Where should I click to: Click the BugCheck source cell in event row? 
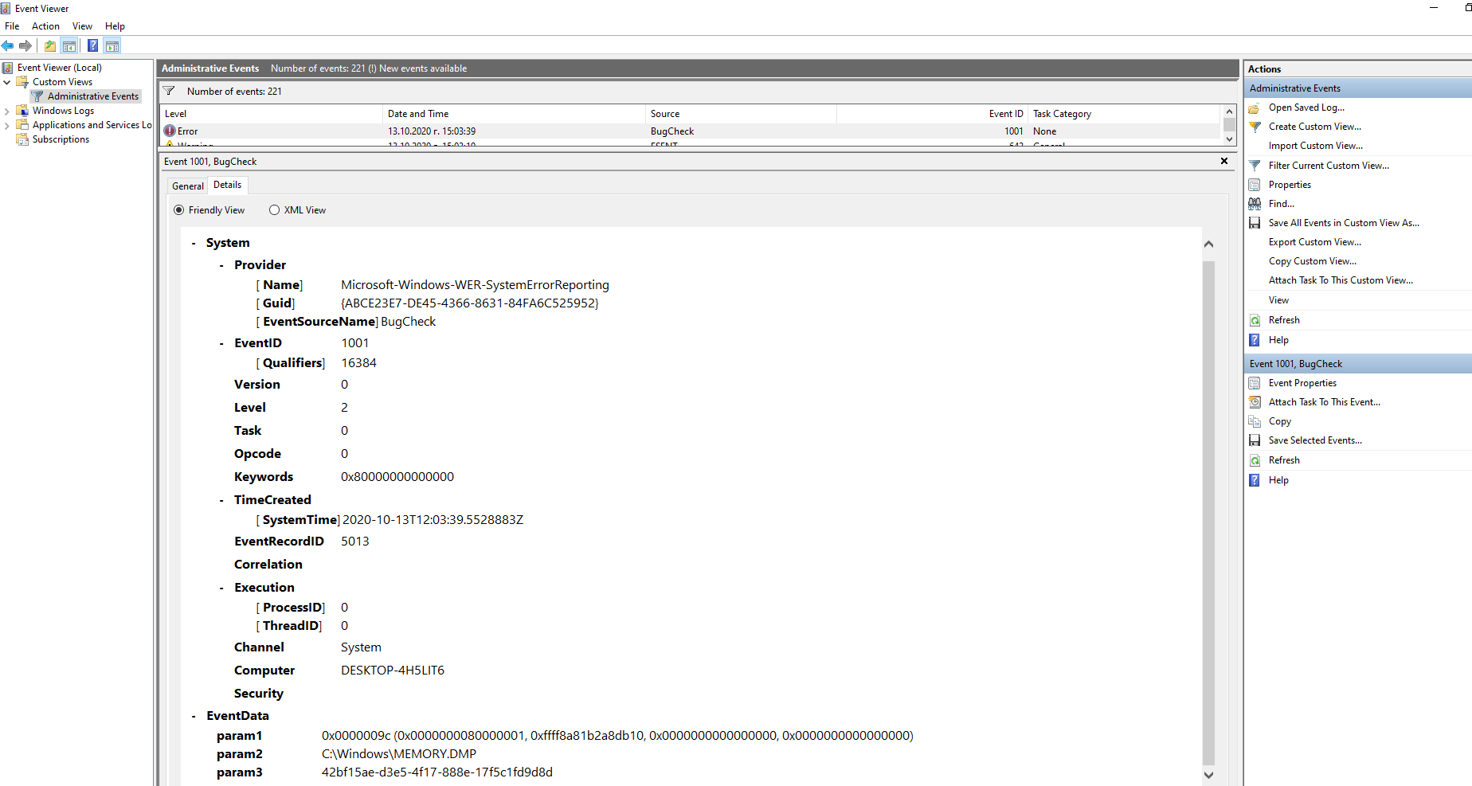pos(672,131)
